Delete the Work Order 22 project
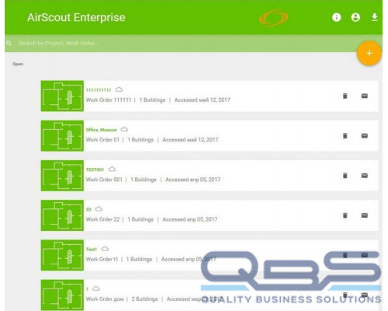 (x=345, y=215)
